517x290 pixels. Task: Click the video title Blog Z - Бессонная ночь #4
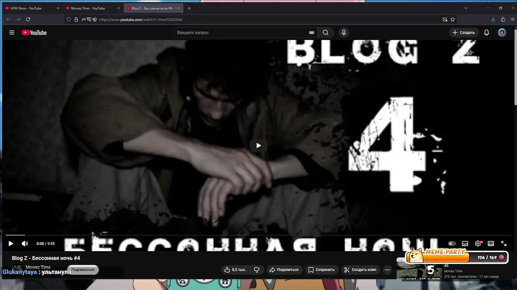click(x=46, y=258)
